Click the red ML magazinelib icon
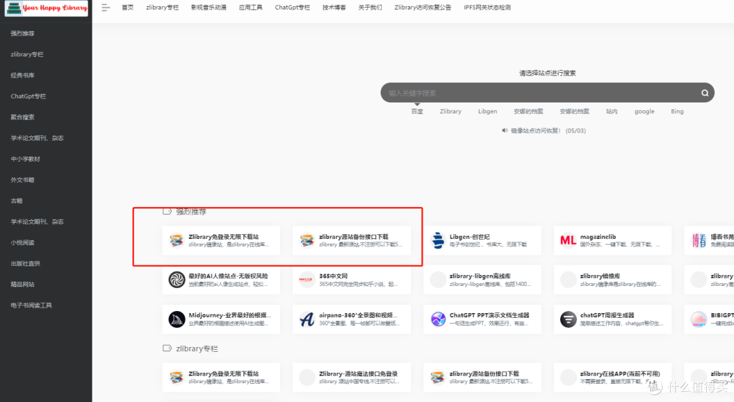 [x=568, y=240]
